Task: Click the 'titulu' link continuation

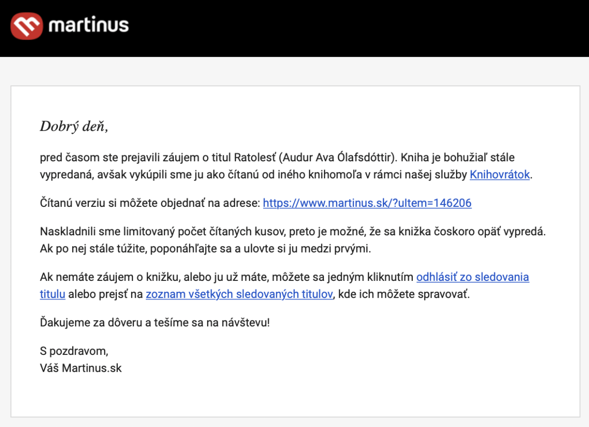Action: click(x=53, y=295)
